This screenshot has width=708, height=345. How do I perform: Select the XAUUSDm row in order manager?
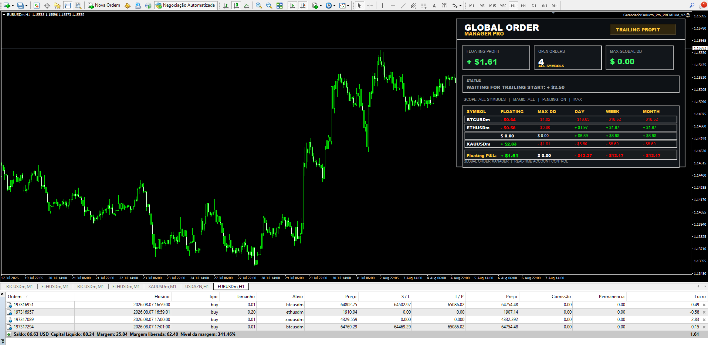click(570, 144)
